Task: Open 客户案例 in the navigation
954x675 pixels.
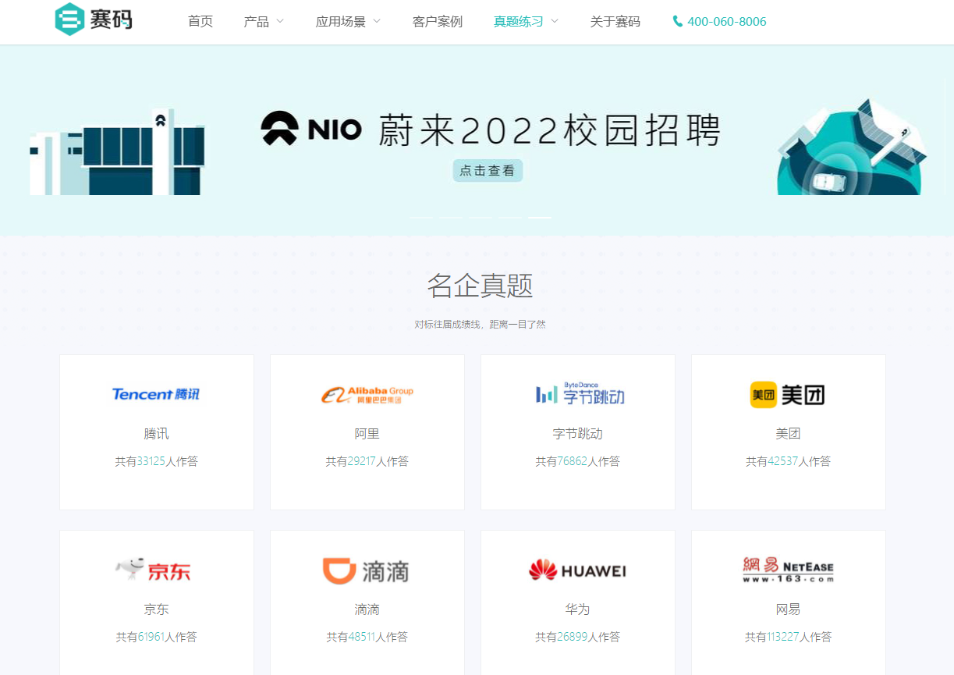Action: (x=438, y=22)
